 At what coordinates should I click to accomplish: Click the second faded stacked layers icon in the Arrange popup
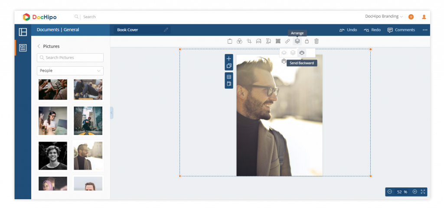[293, 53]
